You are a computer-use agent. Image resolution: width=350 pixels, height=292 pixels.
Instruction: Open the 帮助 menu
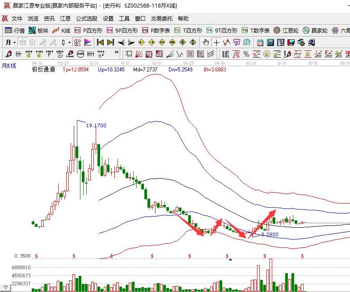pos(183,18)
